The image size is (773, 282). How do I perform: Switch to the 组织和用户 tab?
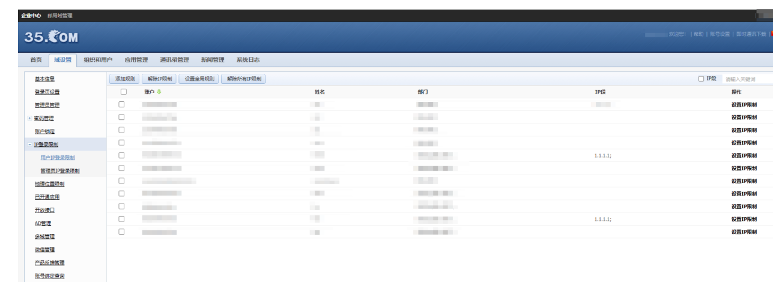click(98, 60)
